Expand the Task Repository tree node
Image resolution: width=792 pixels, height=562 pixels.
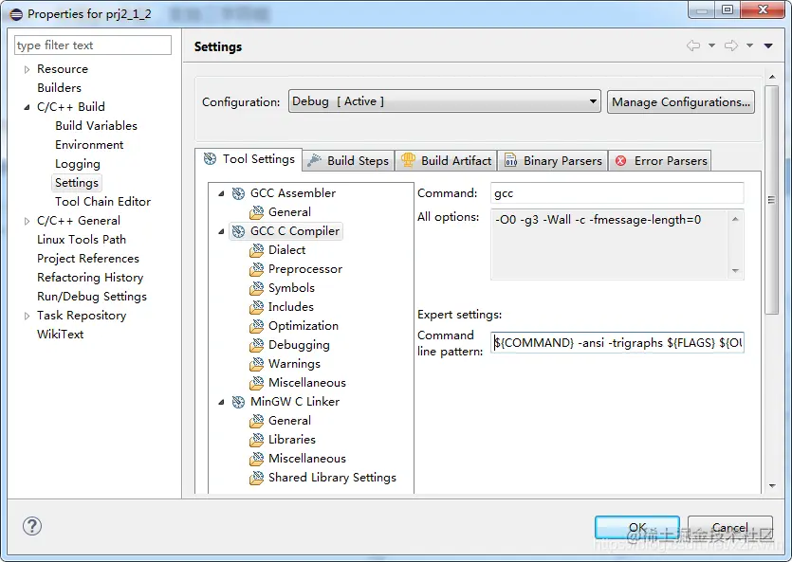tap(27, 316)
